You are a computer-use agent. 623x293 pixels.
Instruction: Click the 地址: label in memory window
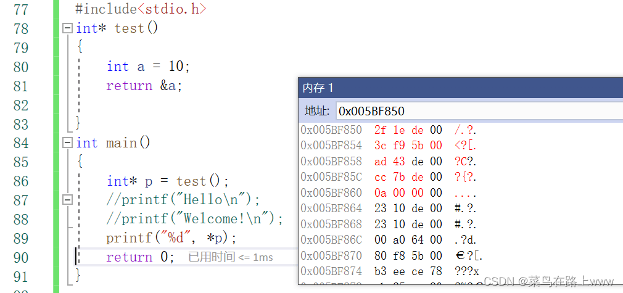(x=317, y=111)
